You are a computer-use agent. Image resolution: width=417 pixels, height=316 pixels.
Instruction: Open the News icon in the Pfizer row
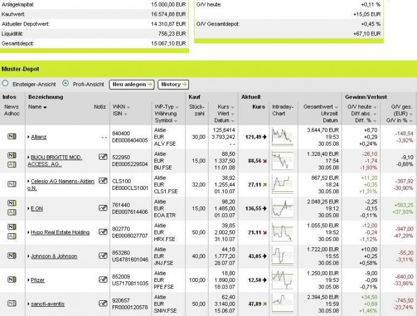(12, 280)
